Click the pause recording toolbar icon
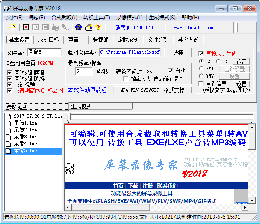 pyautogui.click(x=35, y=27)
